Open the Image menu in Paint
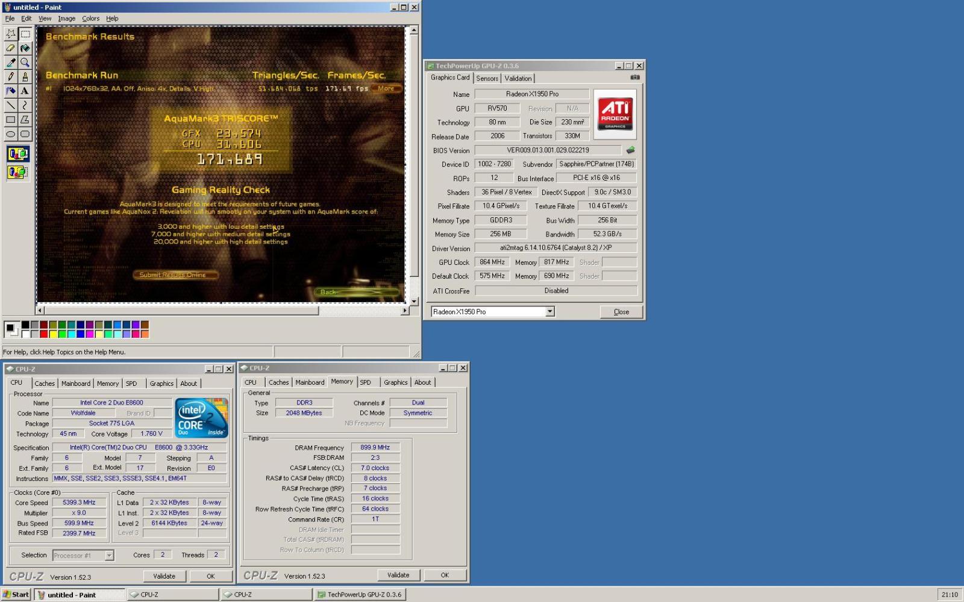Image resolution: width=964 pixels, height=602 pixels. pyautogui.click(x=66, y=19)
